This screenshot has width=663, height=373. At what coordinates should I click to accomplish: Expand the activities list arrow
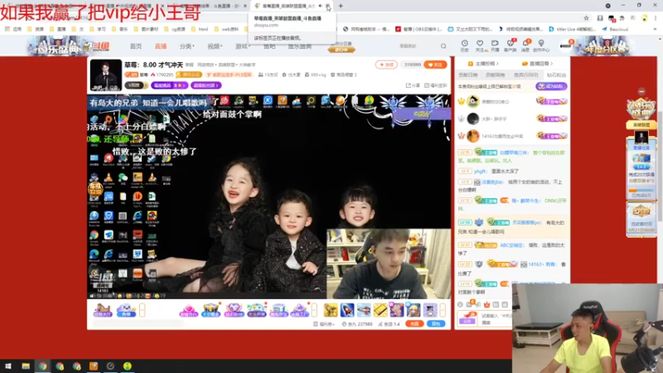point(314,310)
